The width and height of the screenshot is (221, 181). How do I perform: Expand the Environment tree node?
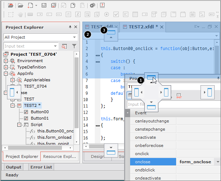[x=6, y=61]
